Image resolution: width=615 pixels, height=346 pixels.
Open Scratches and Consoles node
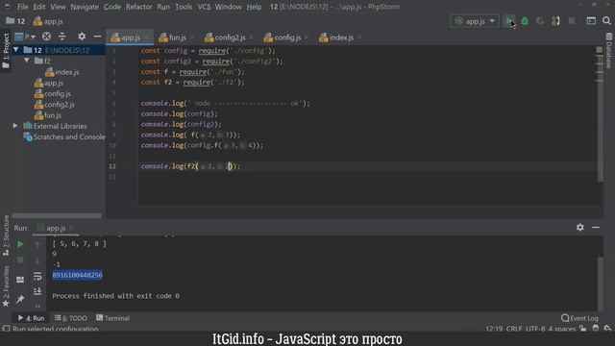point(64,136)
